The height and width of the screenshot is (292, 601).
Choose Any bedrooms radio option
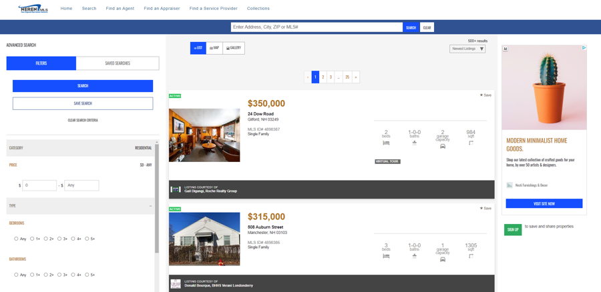(x=17, y=239)
